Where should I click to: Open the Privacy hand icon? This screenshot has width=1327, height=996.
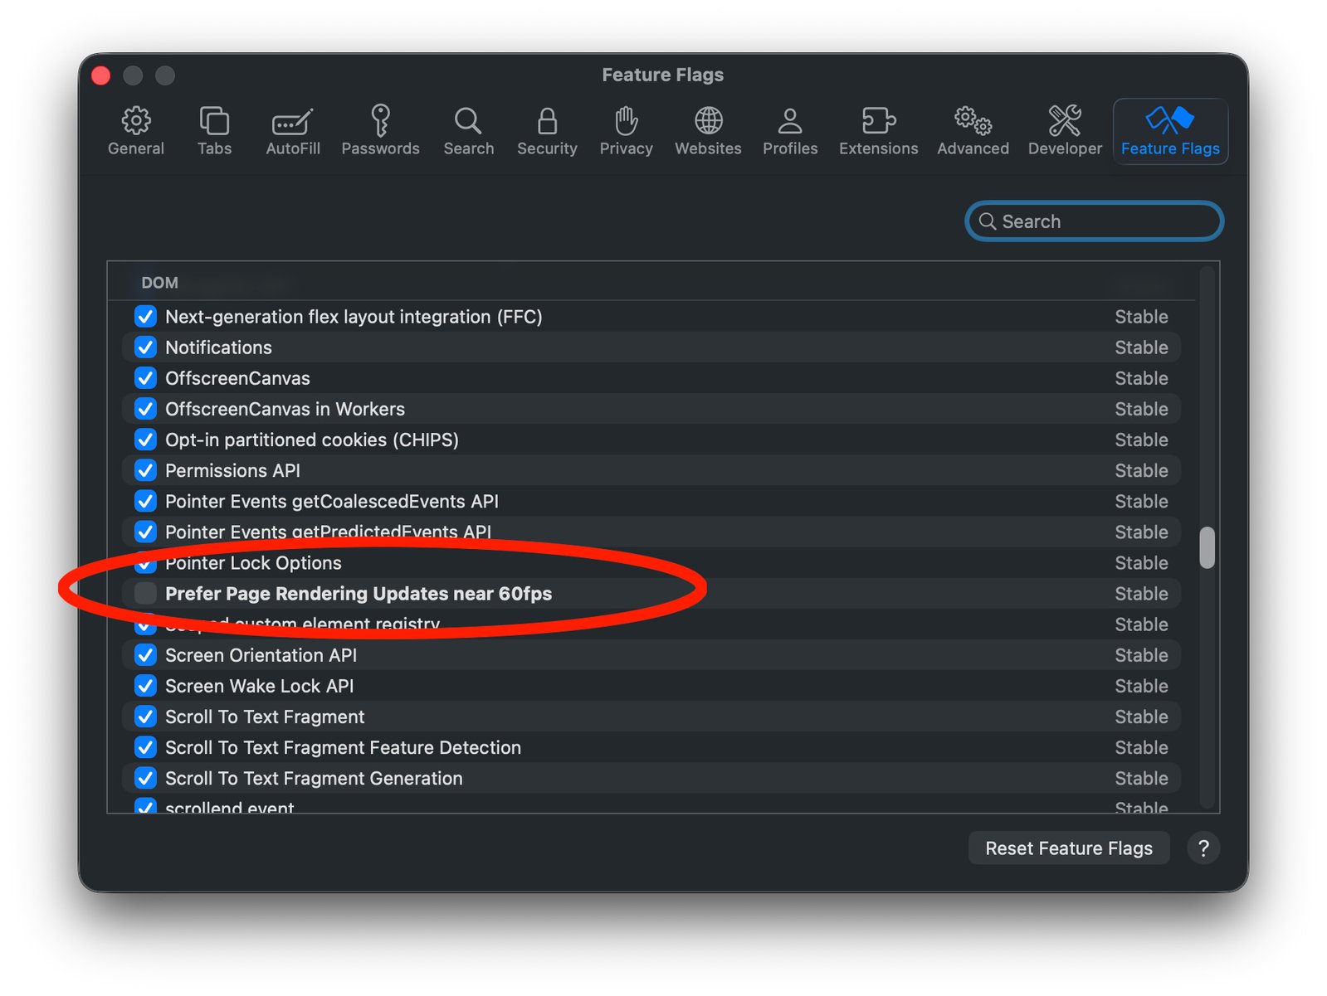(x=626, y=121)
